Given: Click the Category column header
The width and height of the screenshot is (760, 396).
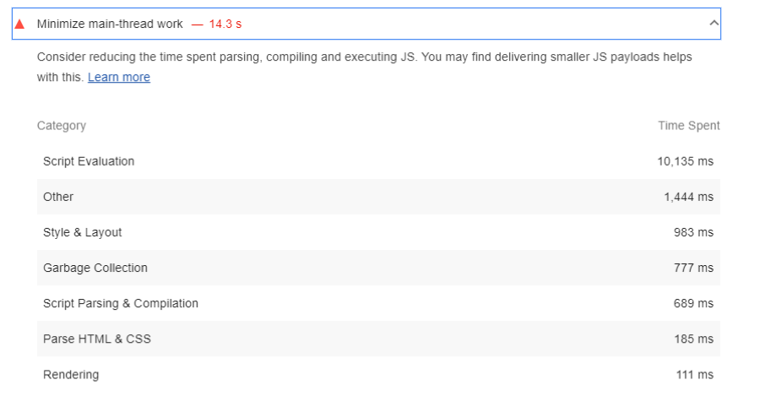Looking at the screenshot, I should click(62, 126).
